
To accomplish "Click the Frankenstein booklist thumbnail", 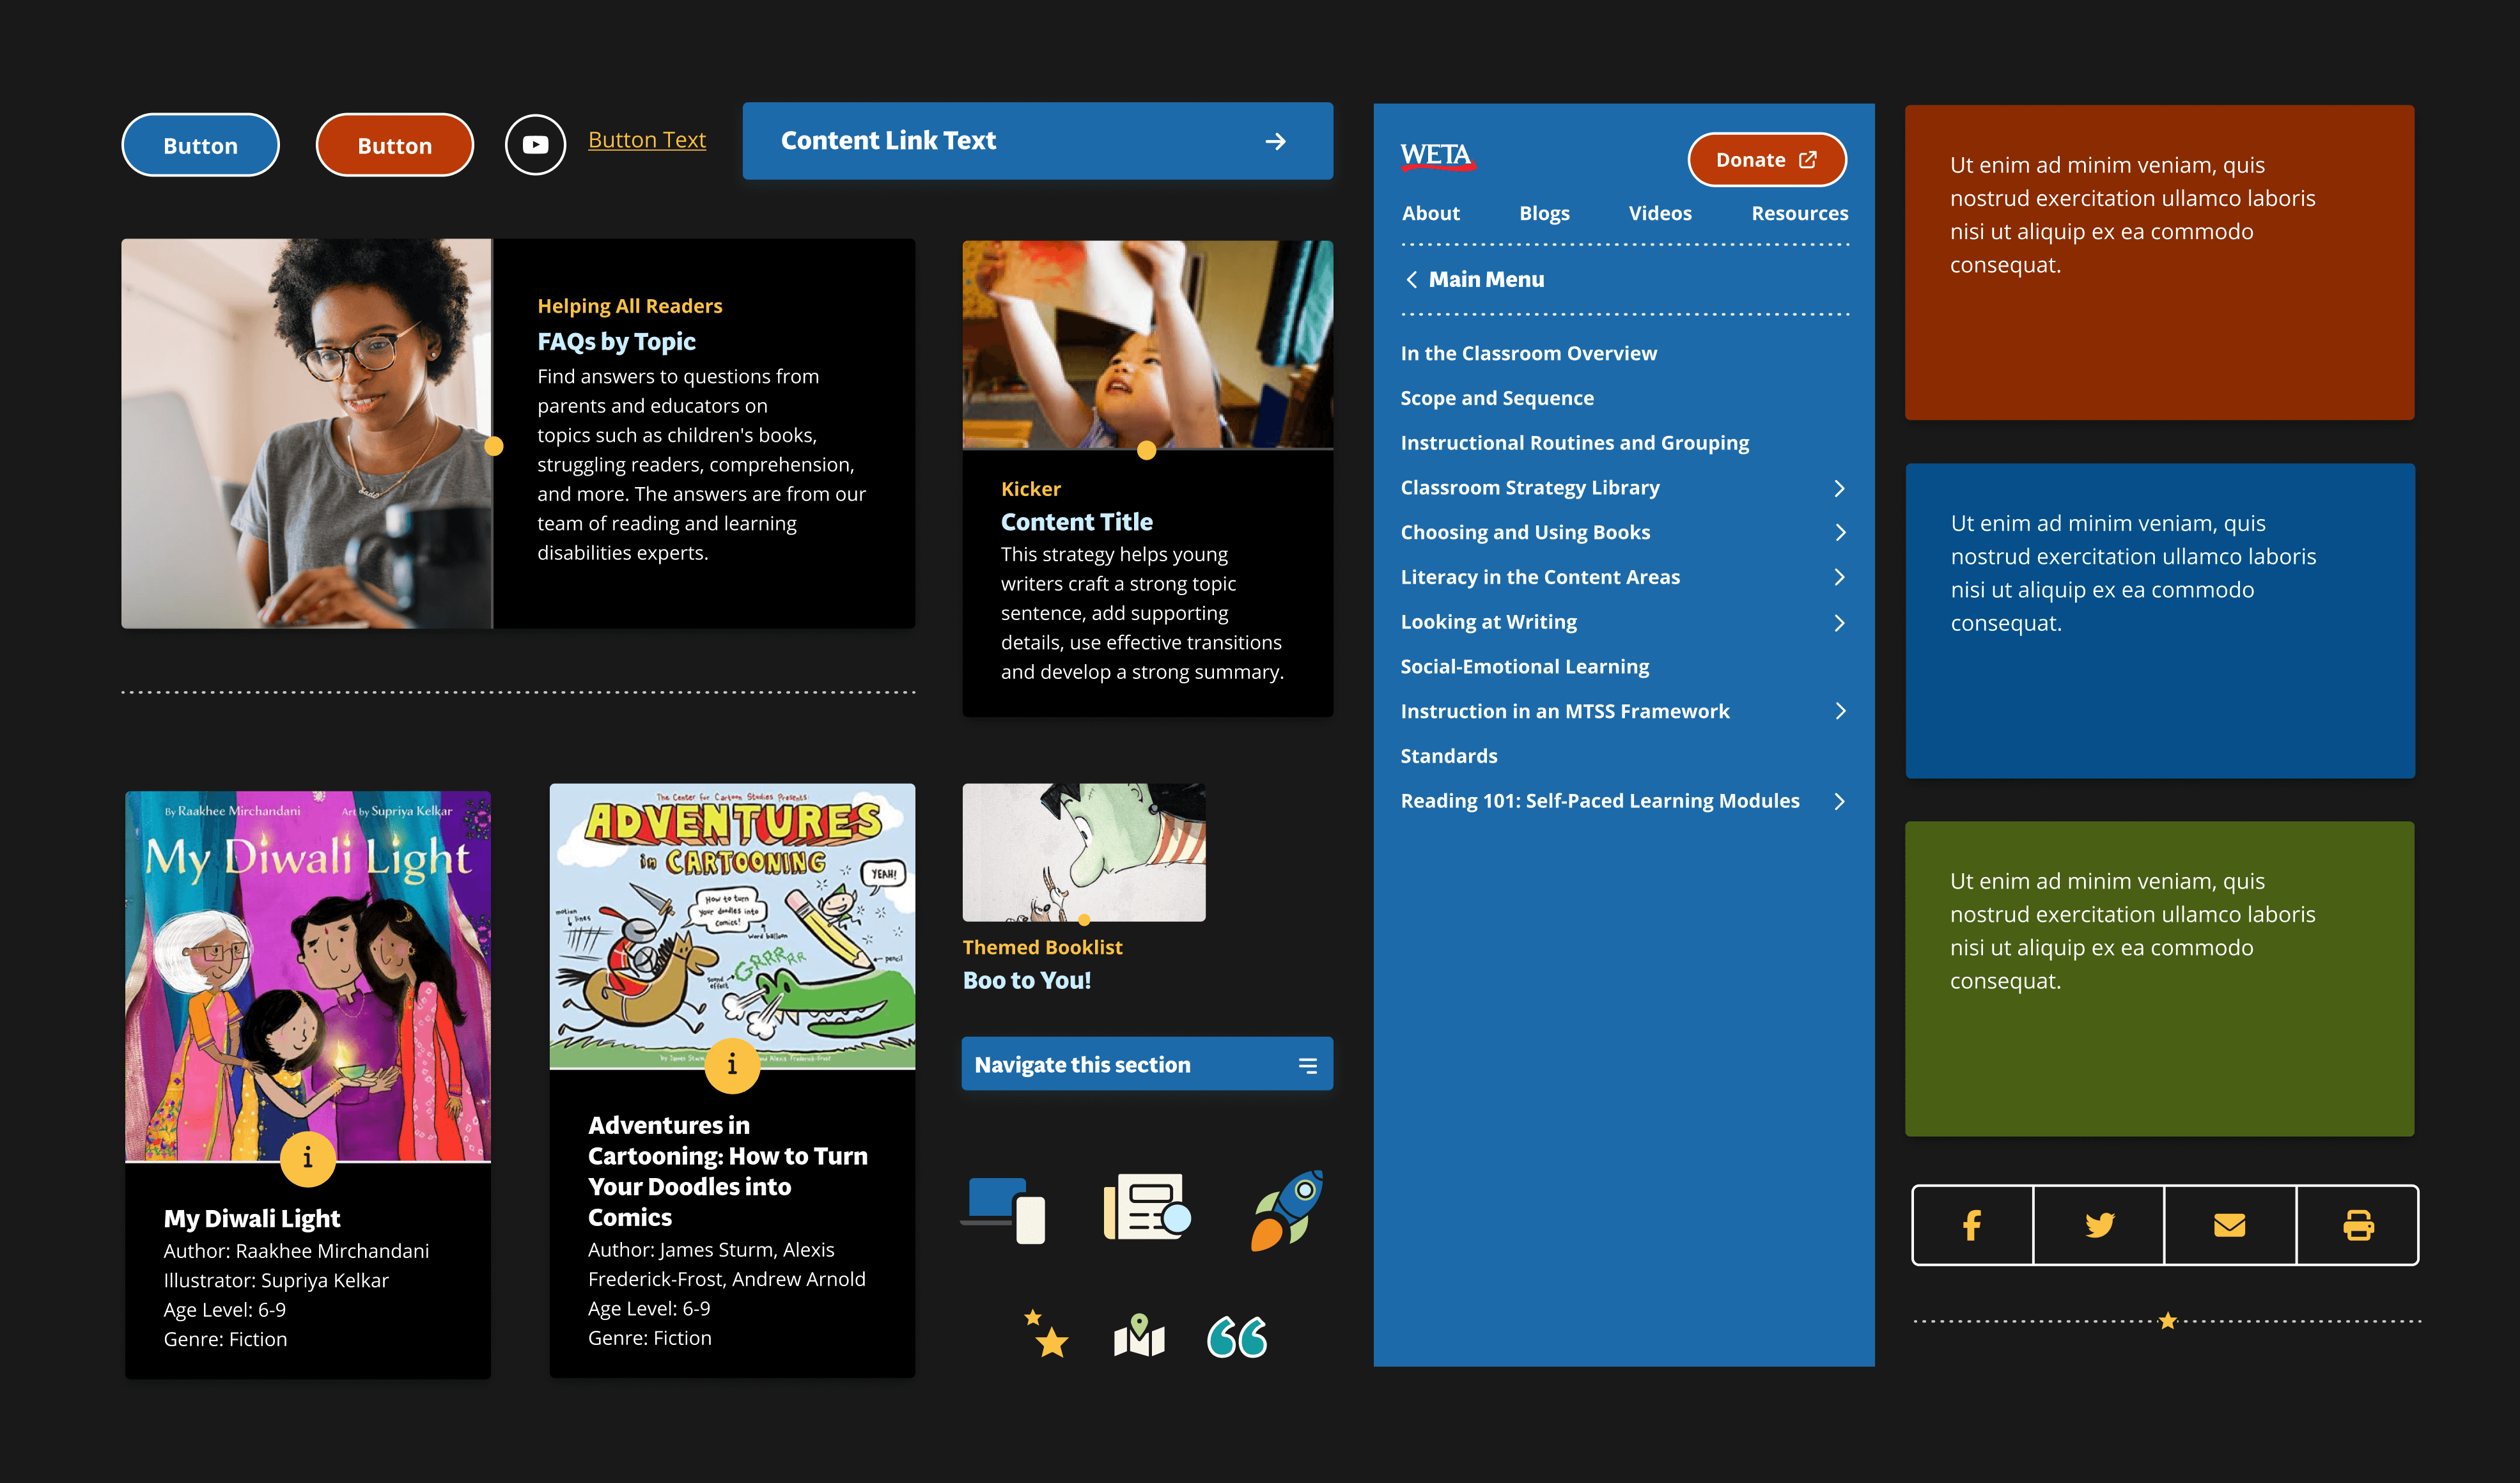I will pyautogui.click(x=1084, y=852).
